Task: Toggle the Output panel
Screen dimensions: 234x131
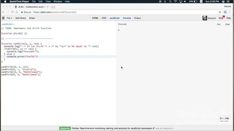Action: tap(137, 18)
